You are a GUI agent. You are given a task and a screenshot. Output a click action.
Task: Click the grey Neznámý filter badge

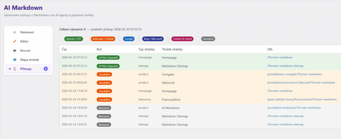tap(208, 39)
